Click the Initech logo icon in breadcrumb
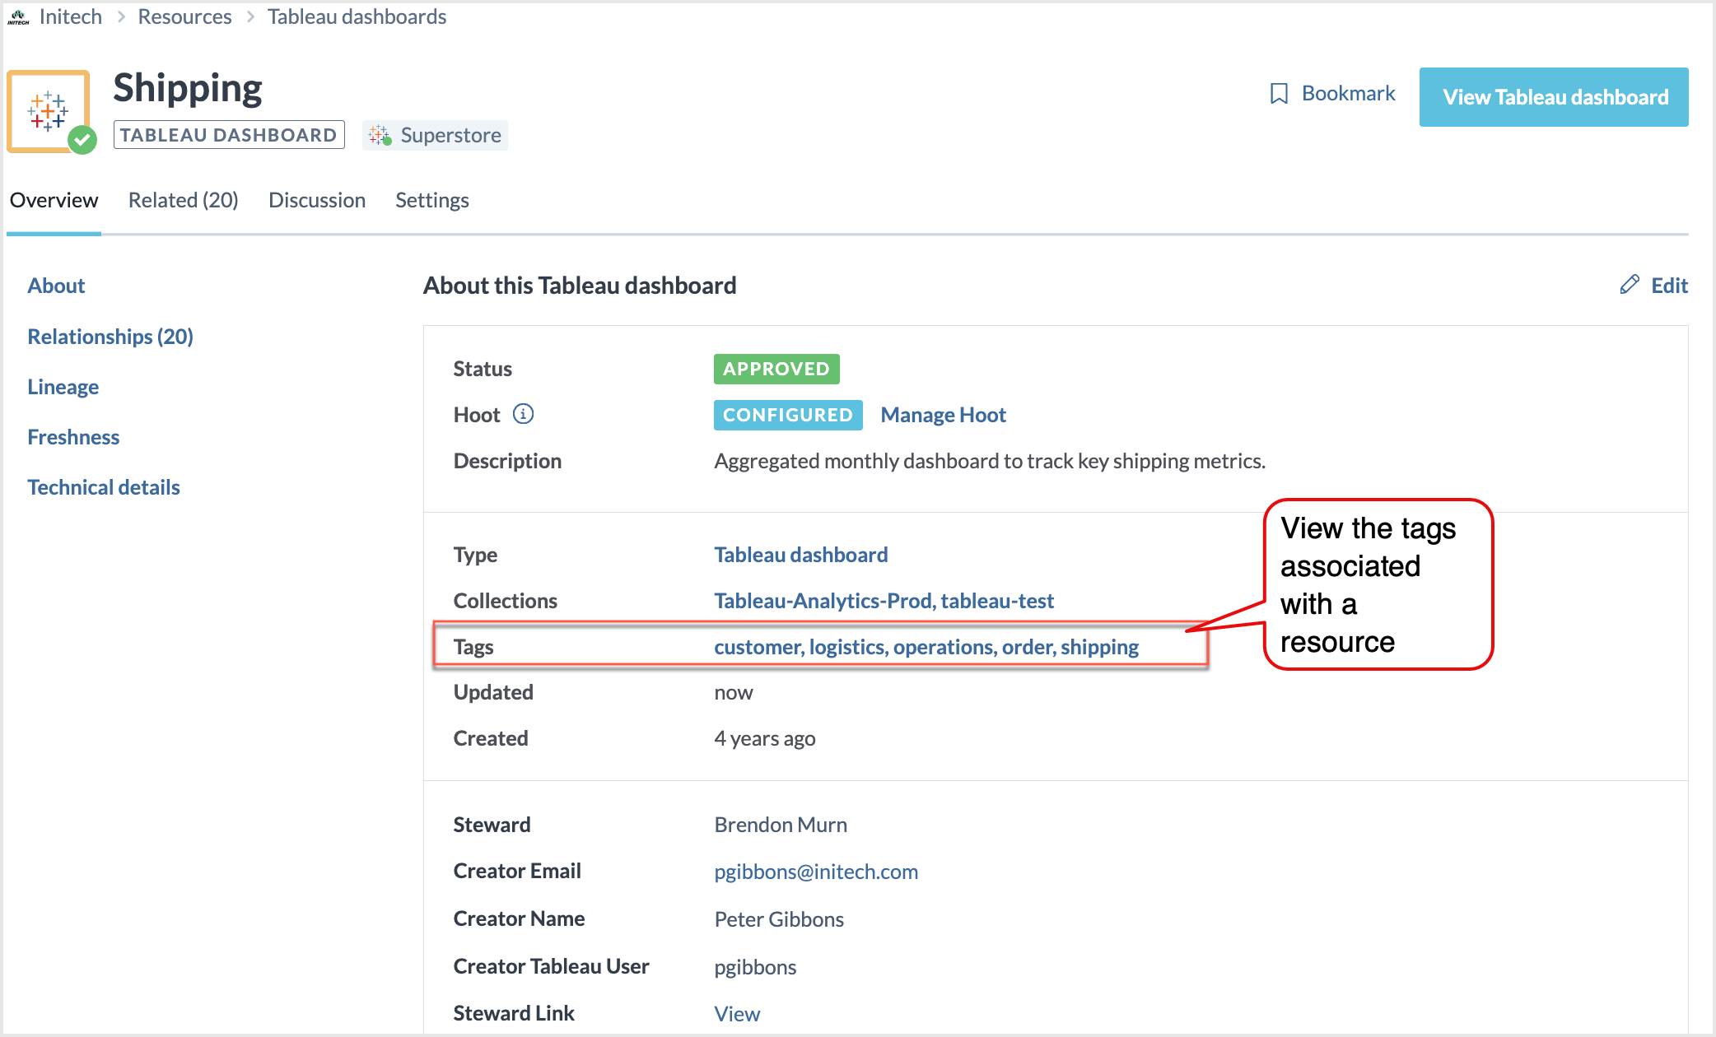The image size is (1716, 1037). tap(18, 16)
